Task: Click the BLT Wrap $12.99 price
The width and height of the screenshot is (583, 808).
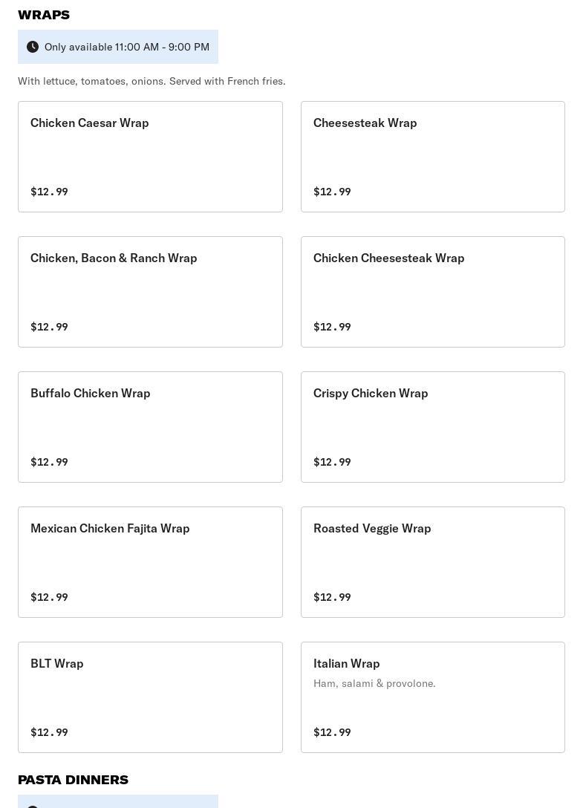Action: point(49,732)
